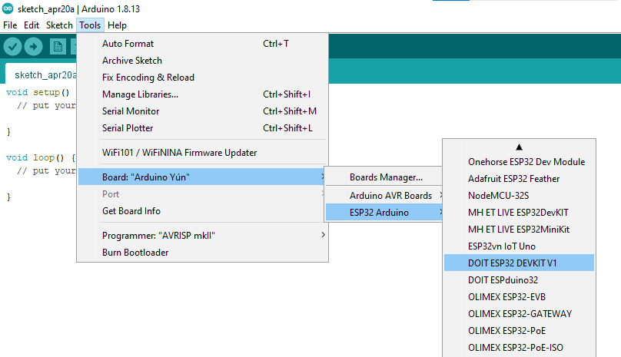Select OLIMEX ESP32-EVB board

519,297
